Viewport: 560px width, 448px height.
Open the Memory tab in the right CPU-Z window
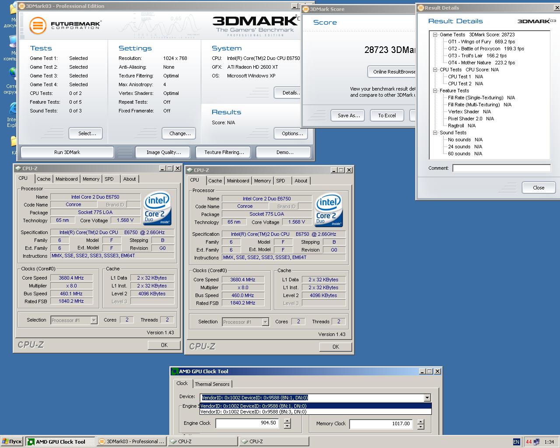[x=262, y=181]
